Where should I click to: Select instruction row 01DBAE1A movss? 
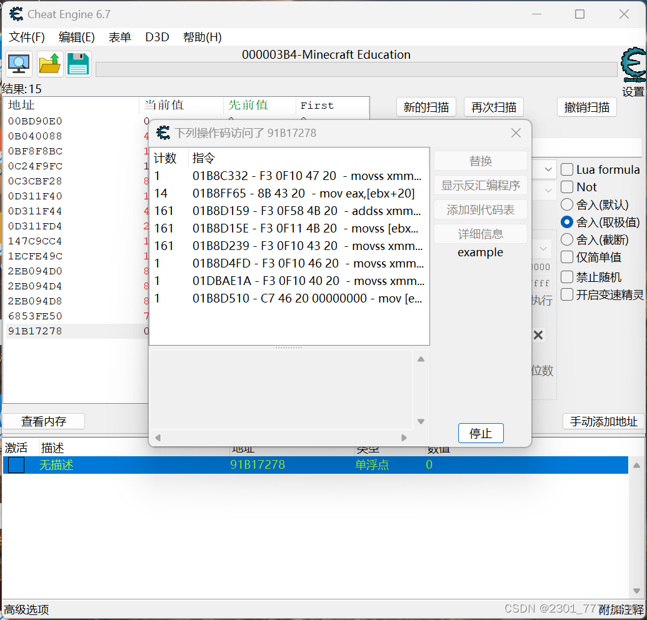[289, 281]
